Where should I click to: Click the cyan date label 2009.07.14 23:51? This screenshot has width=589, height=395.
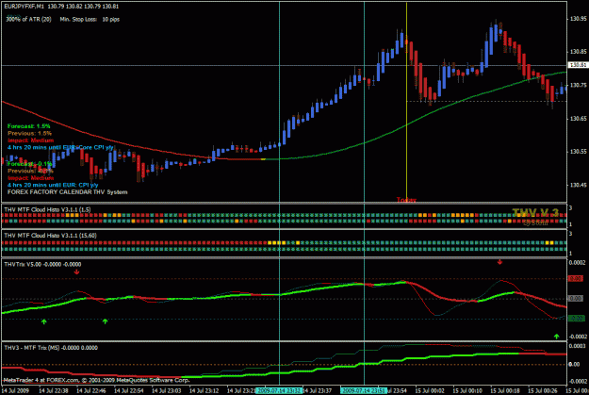pyautogui.click(x=364, y=391)
